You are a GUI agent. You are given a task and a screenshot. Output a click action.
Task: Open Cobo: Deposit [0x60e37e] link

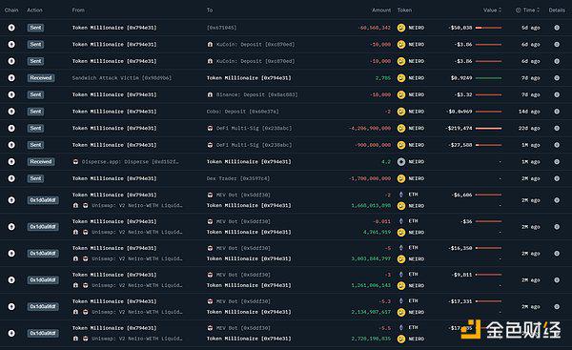(x=242, y=112)
